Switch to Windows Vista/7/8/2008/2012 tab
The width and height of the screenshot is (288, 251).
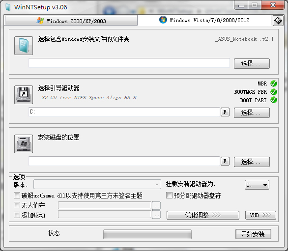pos(204,20)
